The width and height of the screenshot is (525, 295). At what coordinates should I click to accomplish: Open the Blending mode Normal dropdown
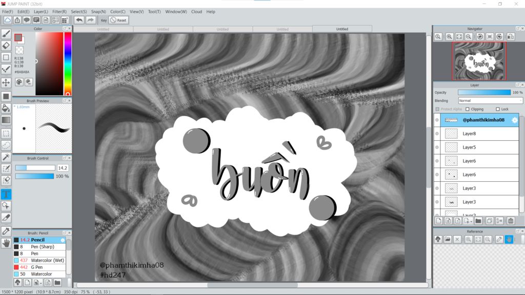point(490,101)
